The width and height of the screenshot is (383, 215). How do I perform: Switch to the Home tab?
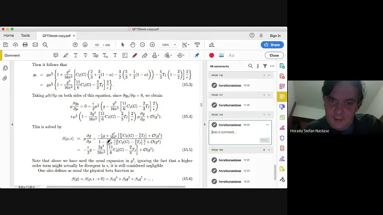coord(9,36)
